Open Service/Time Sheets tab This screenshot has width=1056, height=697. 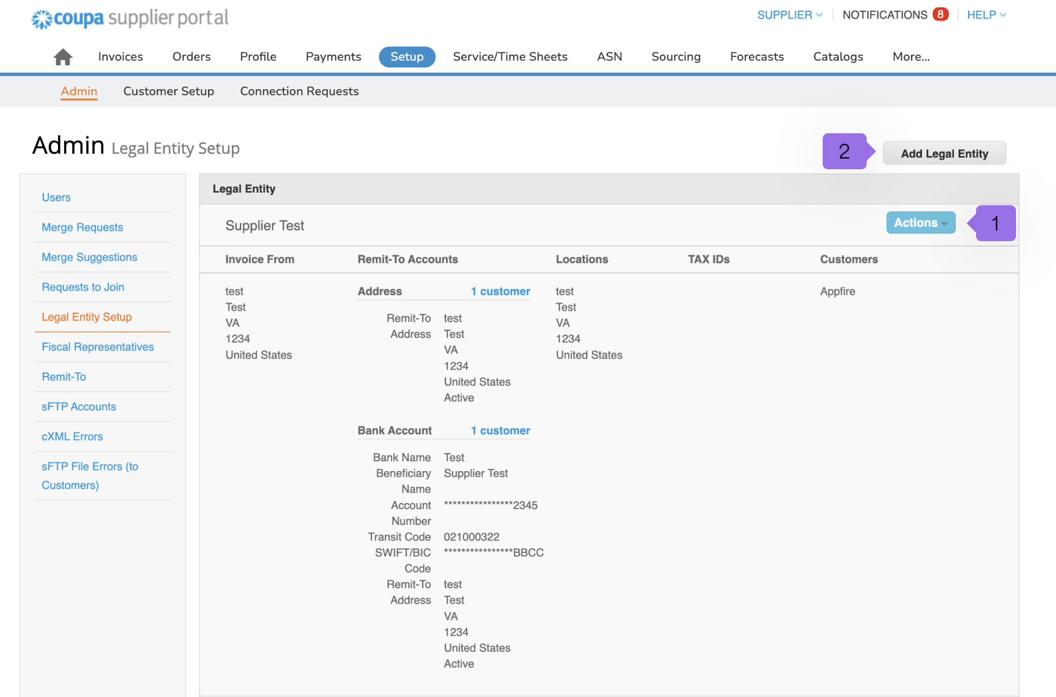coord(510,57)
